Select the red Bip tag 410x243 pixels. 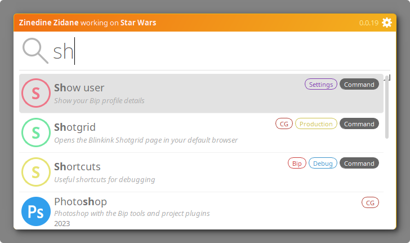(x=297, y=164)
